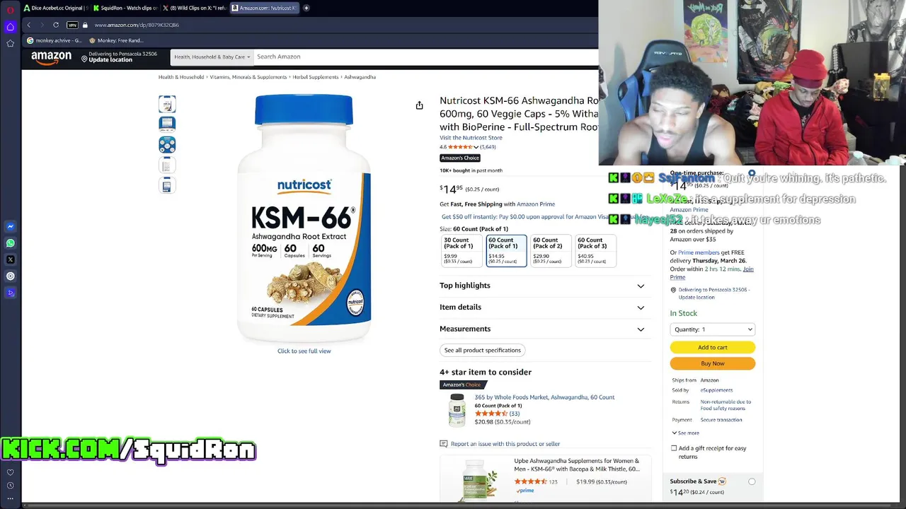
Task: Open the Quantity dropdown
Action: (x=712, y=329)
